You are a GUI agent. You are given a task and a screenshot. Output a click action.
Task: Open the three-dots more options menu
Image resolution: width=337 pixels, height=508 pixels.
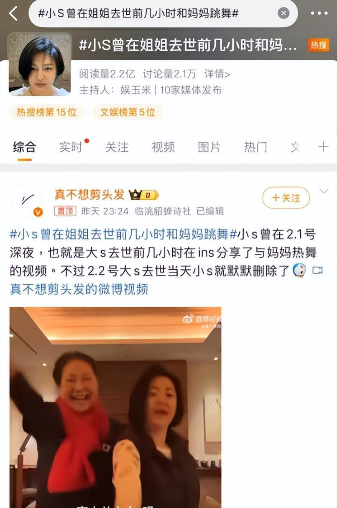point(319,13)
